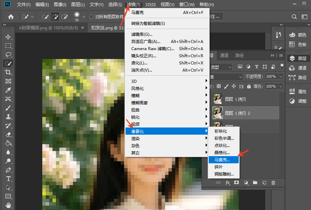Choose Crystallize in Pixelate submenu
Image resolution: width=311 pixels, height=210 pixels.
[x=224, y=152]
